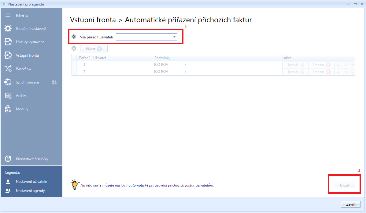Select the radio button beside Přidat
Screen dimensions: 366x213
point(74,48)
